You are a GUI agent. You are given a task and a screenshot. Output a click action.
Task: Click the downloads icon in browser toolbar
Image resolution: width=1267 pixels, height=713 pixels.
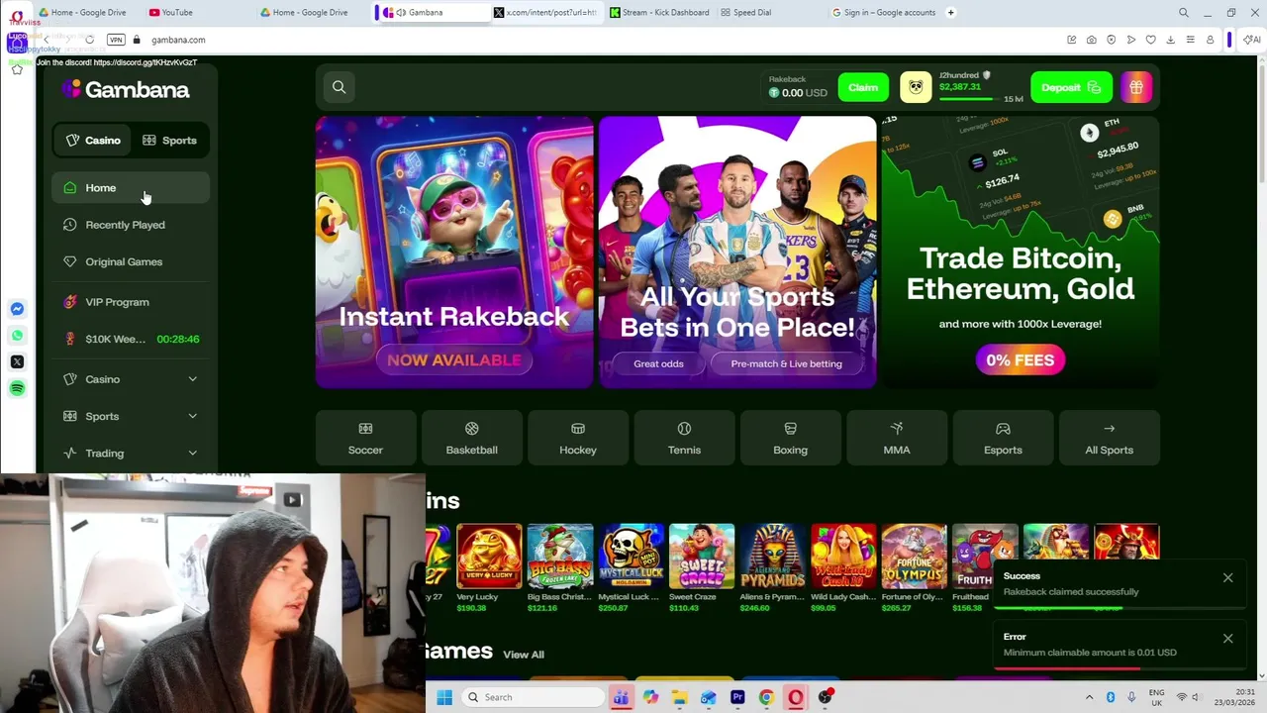(1171, 40)
